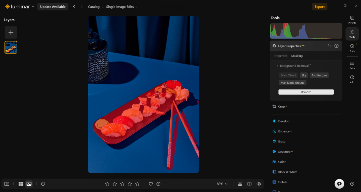Open the Extra panel
The width and height of the screenshot is (361, 192).
click(x=352, y=65)
